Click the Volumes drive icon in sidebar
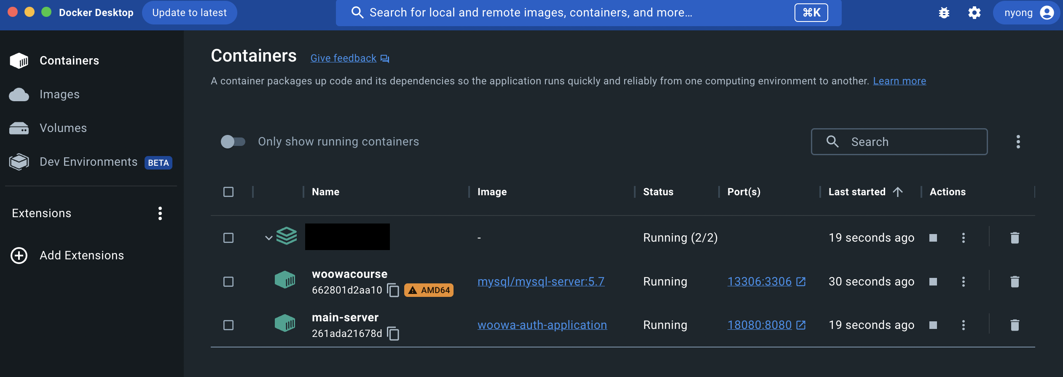 19,128
